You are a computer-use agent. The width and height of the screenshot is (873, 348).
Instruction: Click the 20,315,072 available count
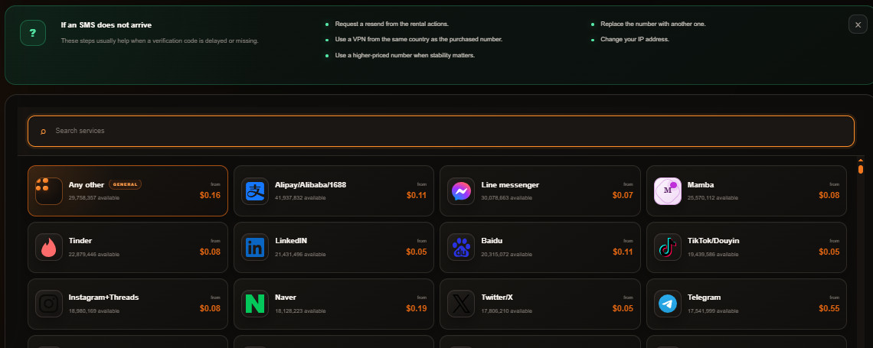[506, 254]
